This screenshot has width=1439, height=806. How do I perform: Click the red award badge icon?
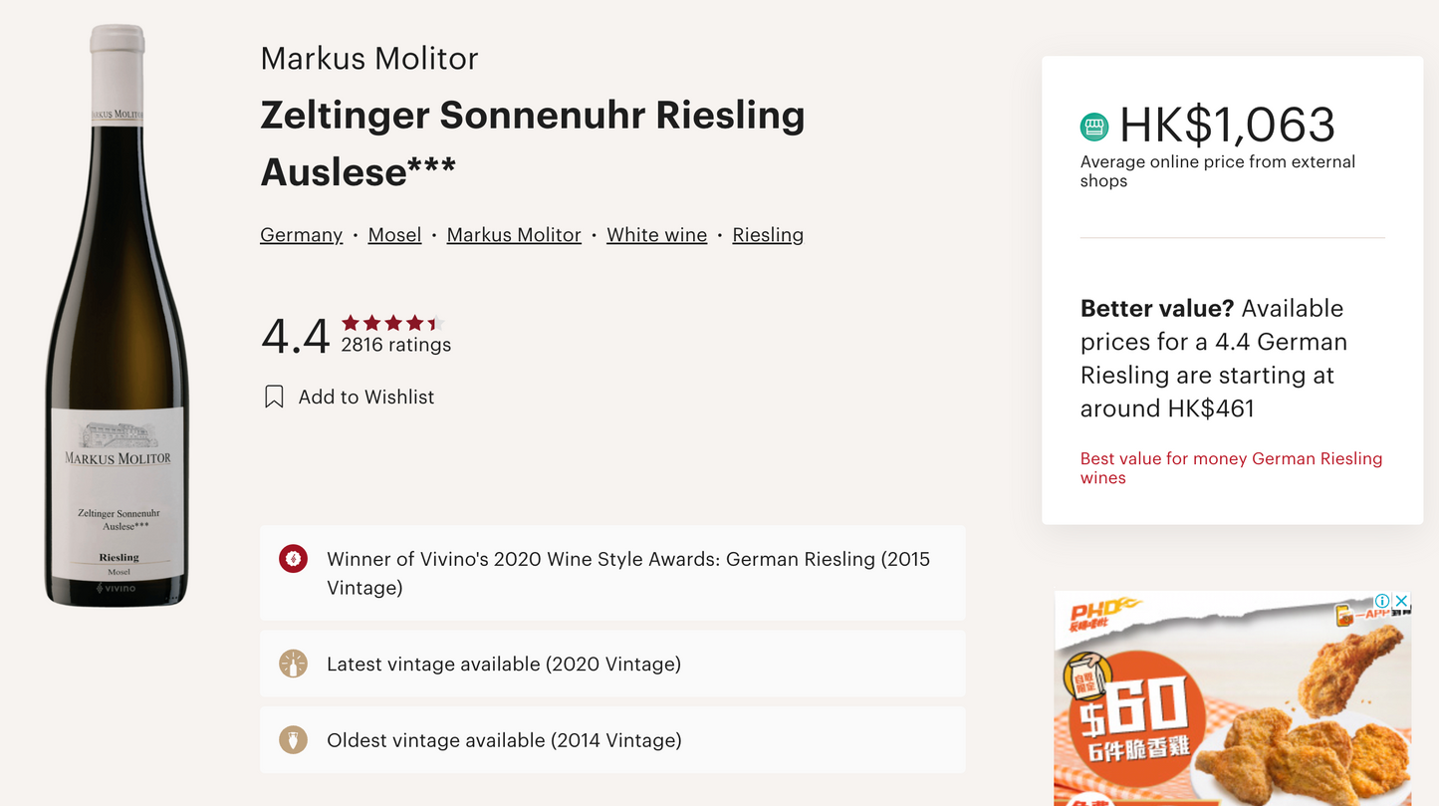[x=293, y=559]
